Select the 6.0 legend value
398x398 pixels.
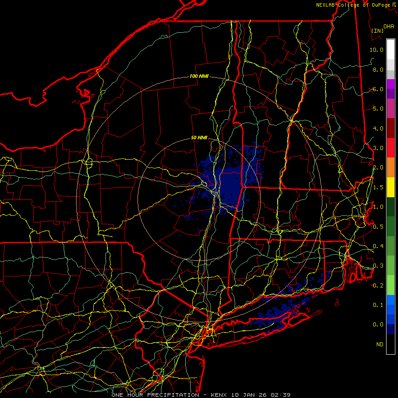pyautogui.click(x=378, y=89)
